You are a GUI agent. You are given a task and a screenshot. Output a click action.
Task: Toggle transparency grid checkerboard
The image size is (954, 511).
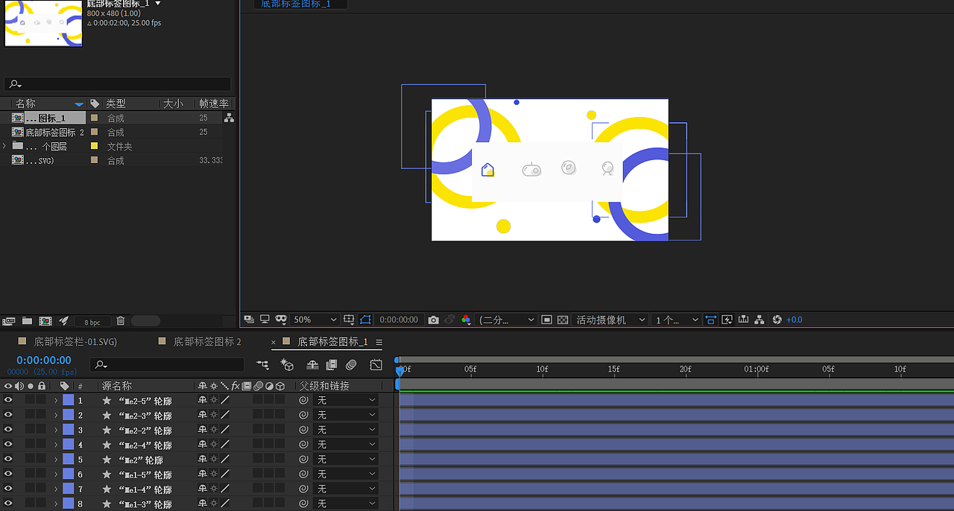563,320
